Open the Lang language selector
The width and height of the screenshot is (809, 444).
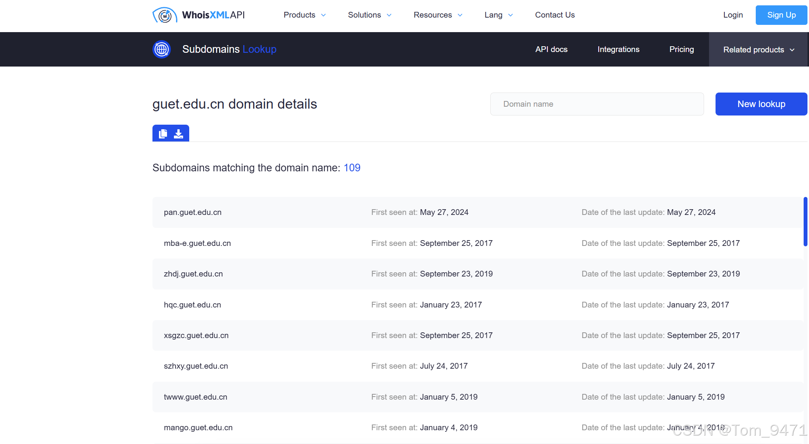coord(498,15)
